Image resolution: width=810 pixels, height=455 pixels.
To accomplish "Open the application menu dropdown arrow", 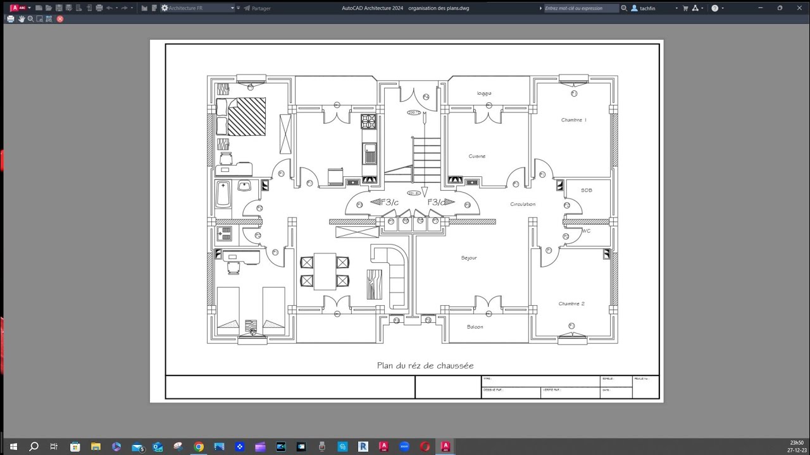I will coord(29,8).
